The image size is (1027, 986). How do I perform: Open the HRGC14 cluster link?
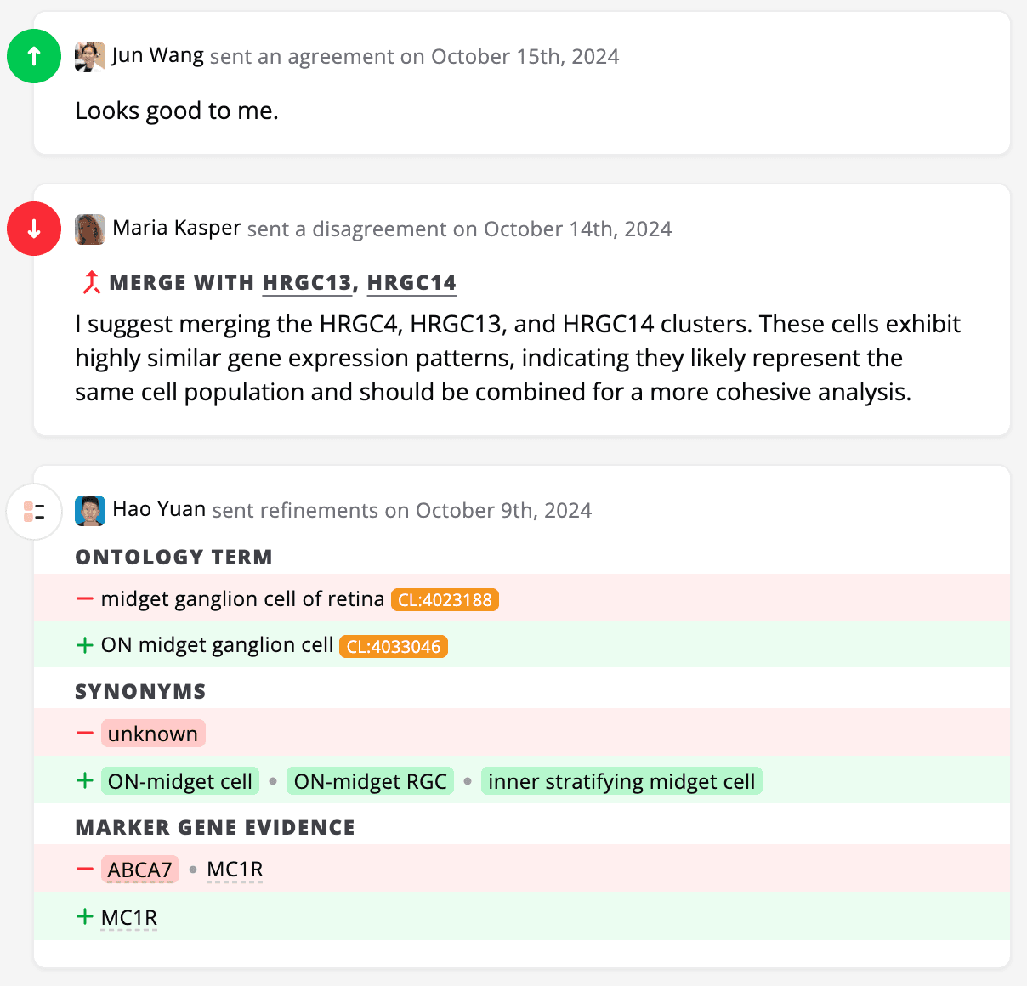tap(411, 283)
